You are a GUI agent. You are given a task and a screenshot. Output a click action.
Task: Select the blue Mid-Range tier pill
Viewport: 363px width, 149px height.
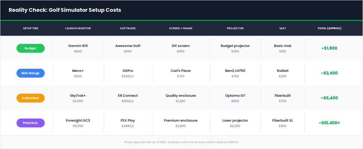tap(31, 73)
